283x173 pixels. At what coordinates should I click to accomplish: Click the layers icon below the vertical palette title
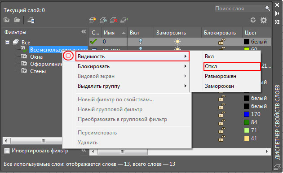click(x=277, y=167)
